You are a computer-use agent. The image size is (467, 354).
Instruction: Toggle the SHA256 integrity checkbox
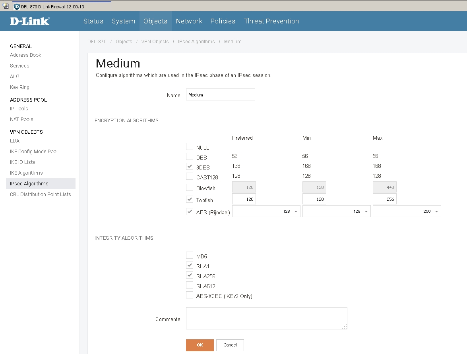pos(190,275)
